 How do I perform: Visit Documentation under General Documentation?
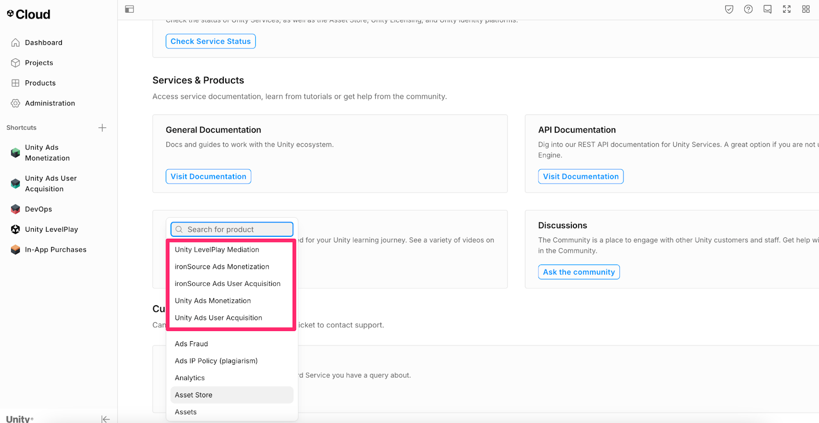coord(208,176)
